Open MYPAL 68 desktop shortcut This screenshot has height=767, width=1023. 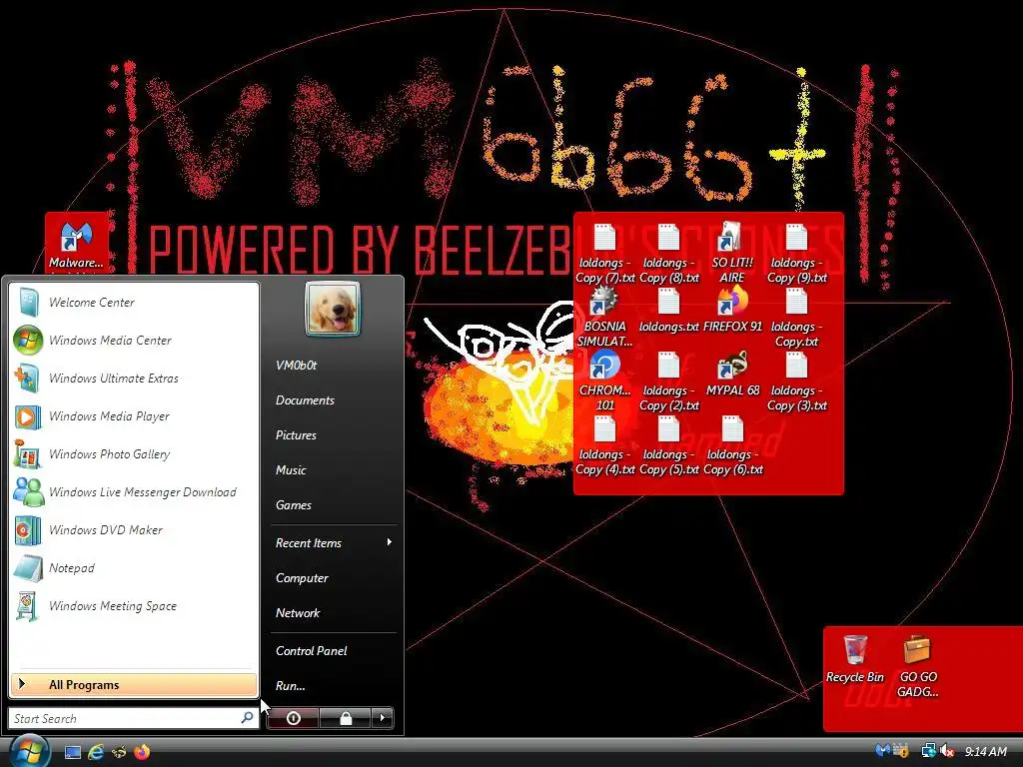tap(732, 375)
